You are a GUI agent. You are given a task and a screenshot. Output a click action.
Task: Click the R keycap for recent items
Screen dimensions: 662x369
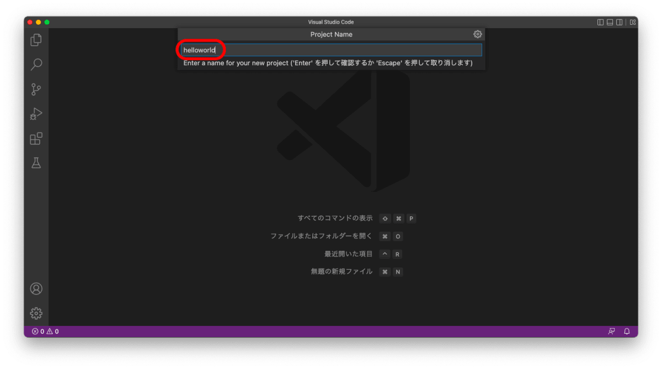pos(397,254)
